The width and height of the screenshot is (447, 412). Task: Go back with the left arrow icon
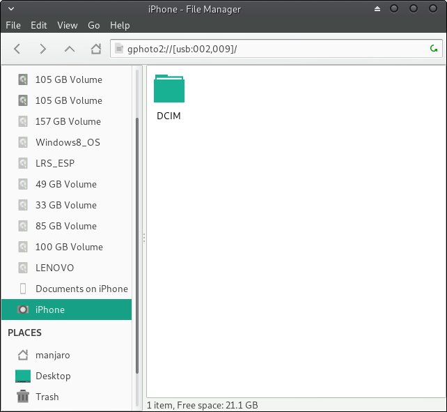tap(17, 49)
